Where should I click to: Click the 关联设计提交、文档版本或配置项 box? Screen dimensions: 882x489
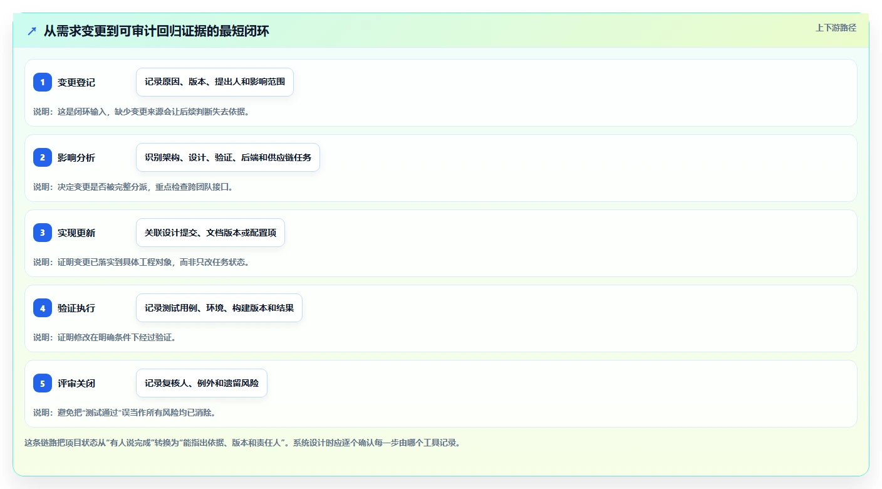coord(210,233)
